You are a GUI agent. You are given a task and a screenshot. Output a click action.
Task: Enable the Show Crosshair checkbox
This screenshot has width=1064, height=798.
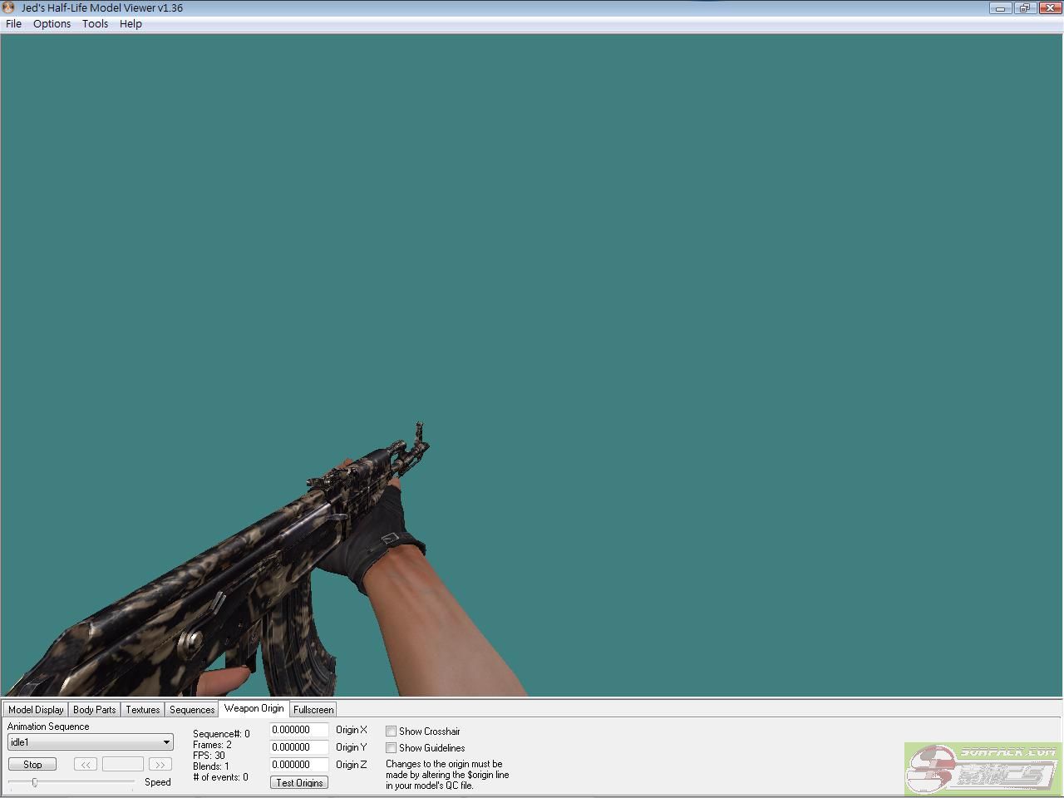pyautogui.click(x=391, y=731)
